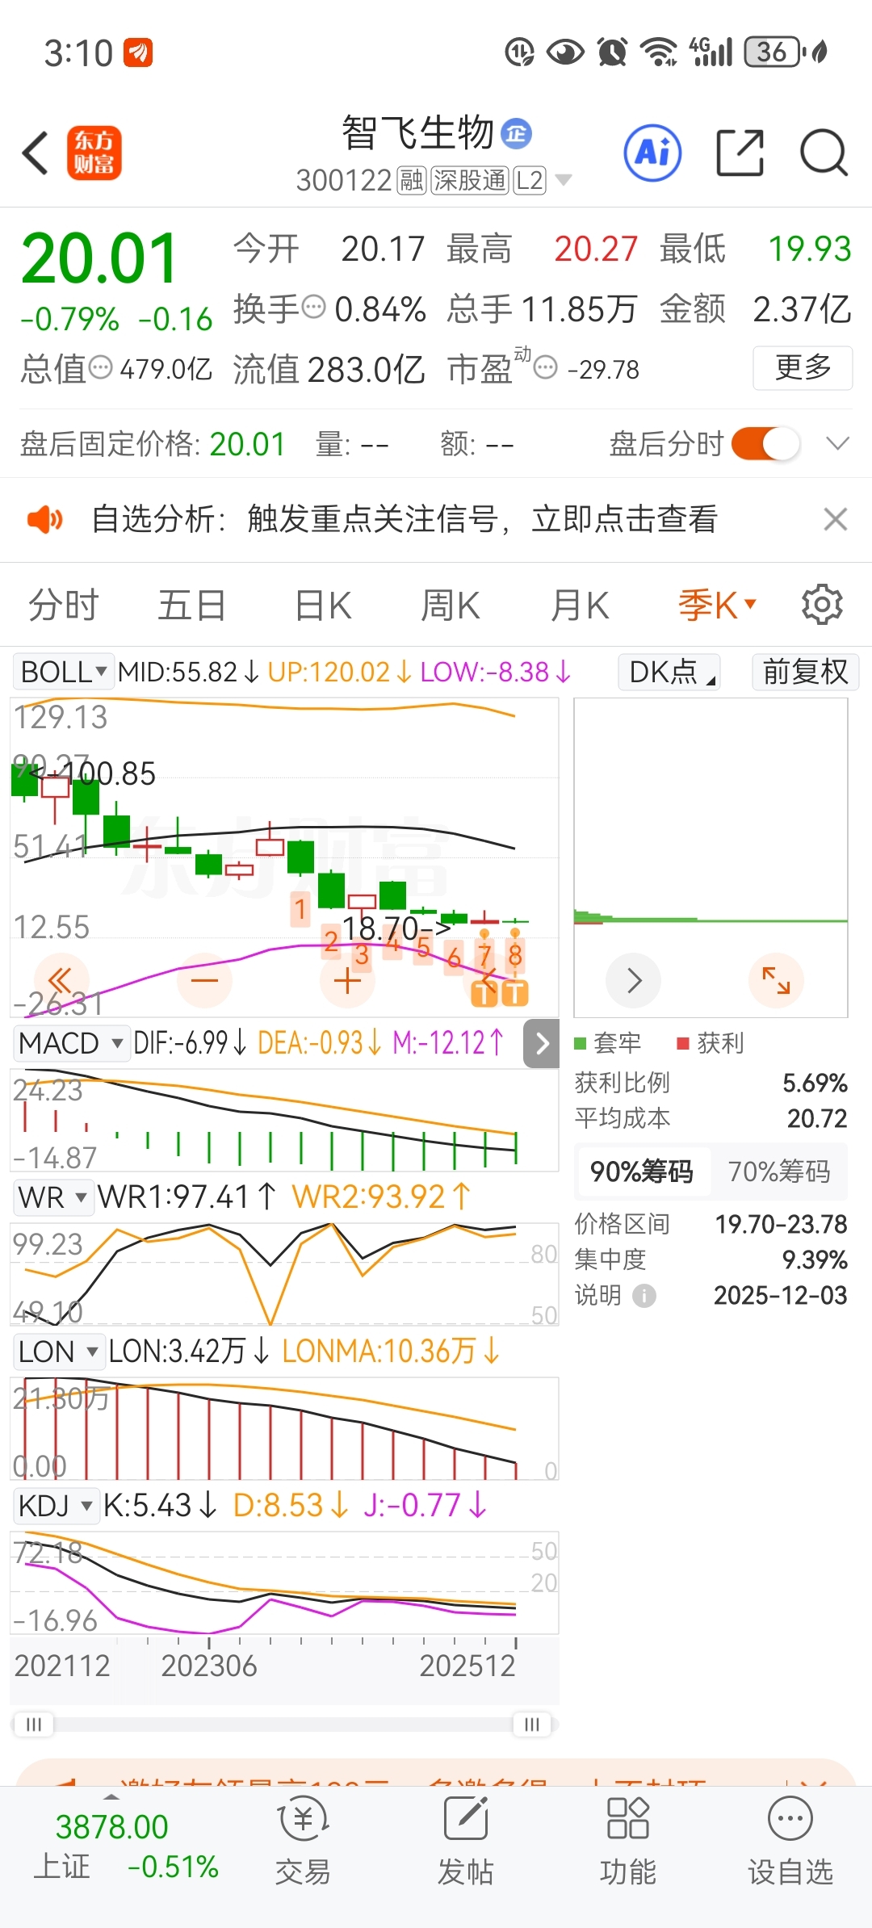Shift chart left with double-arrow button

click(x=61, y=980)
